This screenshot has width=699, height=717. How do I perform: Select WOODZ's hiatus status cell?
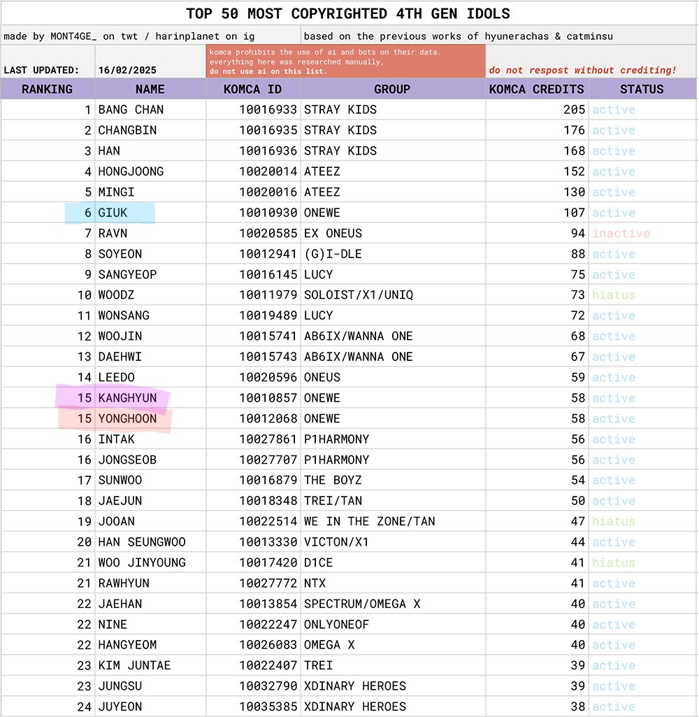(x=613, y=295)
